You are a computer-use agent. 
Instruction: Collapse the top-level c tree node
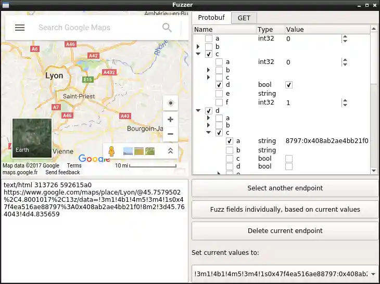click(x=198, y=54)
